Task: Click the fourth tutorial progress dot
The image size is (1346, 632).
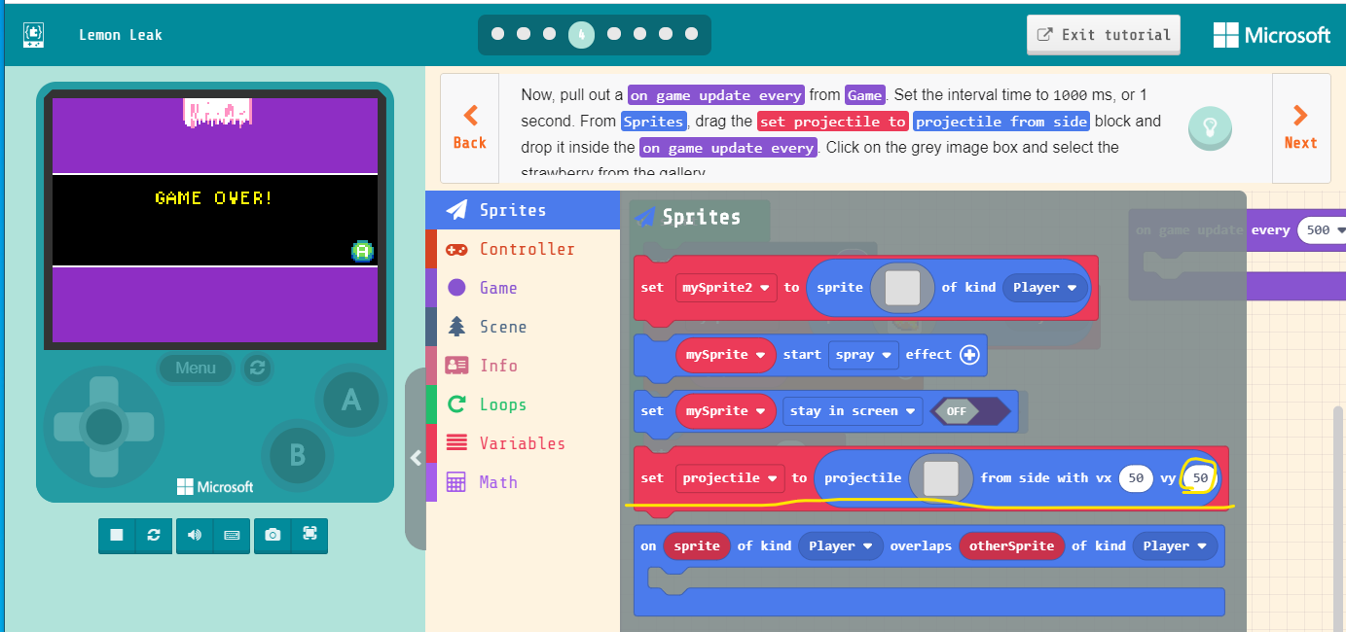Action: tap(580, 32)
